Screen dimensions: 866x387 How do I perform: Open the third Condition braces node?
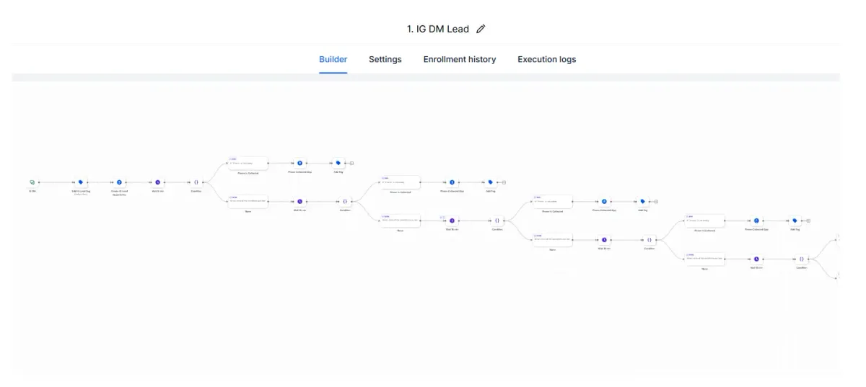(x=497, y=221)
